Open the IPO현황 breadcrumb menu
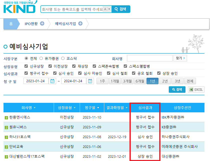The image size is (211, 161). [31, 24]
